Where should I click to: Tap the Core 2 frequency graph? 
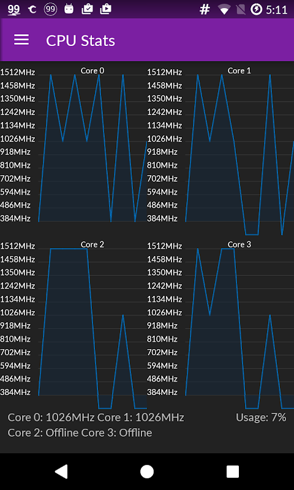pos(92,328)
